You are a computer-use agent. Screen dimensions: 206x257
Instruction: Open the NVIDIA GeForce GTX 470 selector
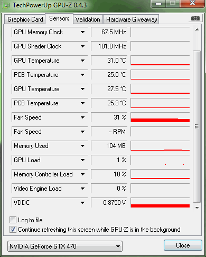(x=65, y=246)
